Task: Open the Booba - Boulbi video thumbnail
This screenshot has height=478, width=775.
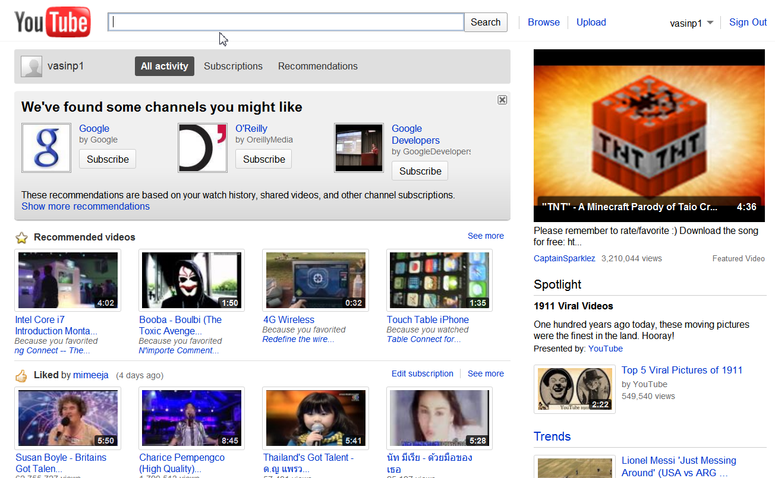Action: [x=191, y=280]
